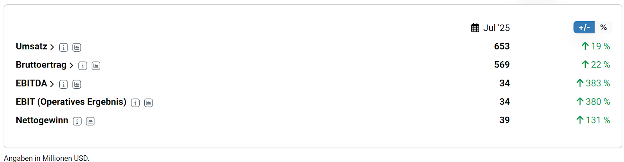Open the calendar icon by Jul '25
The image size is (624, 162).
pos(475,28)
